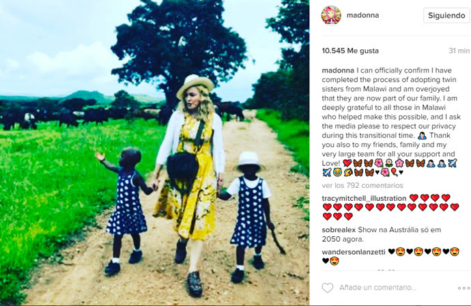The width and height of the screenshot is (471, 306).
Task: Open the madonna username in header
Action: 362,15
